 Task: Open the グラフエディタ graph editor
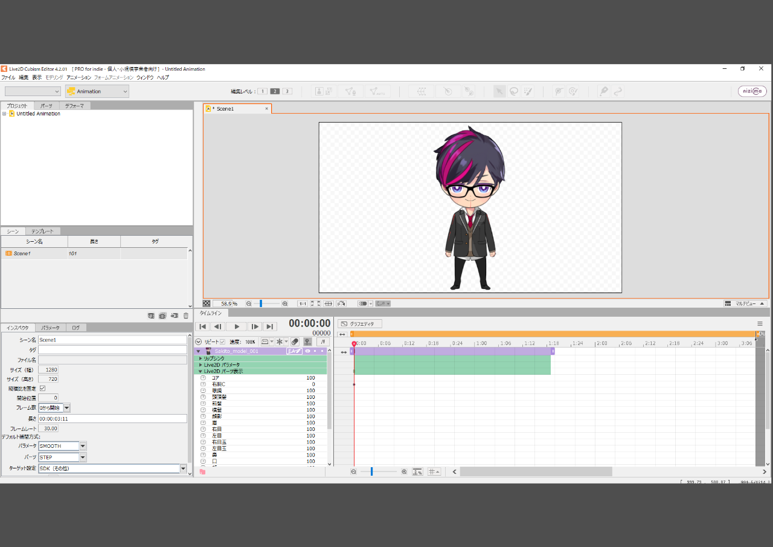(x=360, y=324)
